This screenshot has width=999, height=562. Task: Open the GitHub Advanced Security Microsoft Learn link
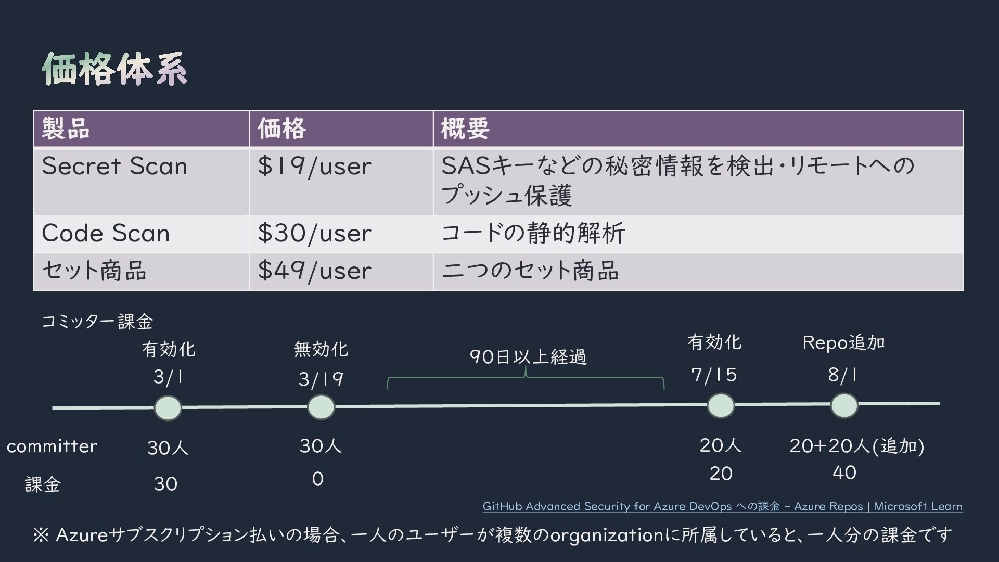click(722, 506)
